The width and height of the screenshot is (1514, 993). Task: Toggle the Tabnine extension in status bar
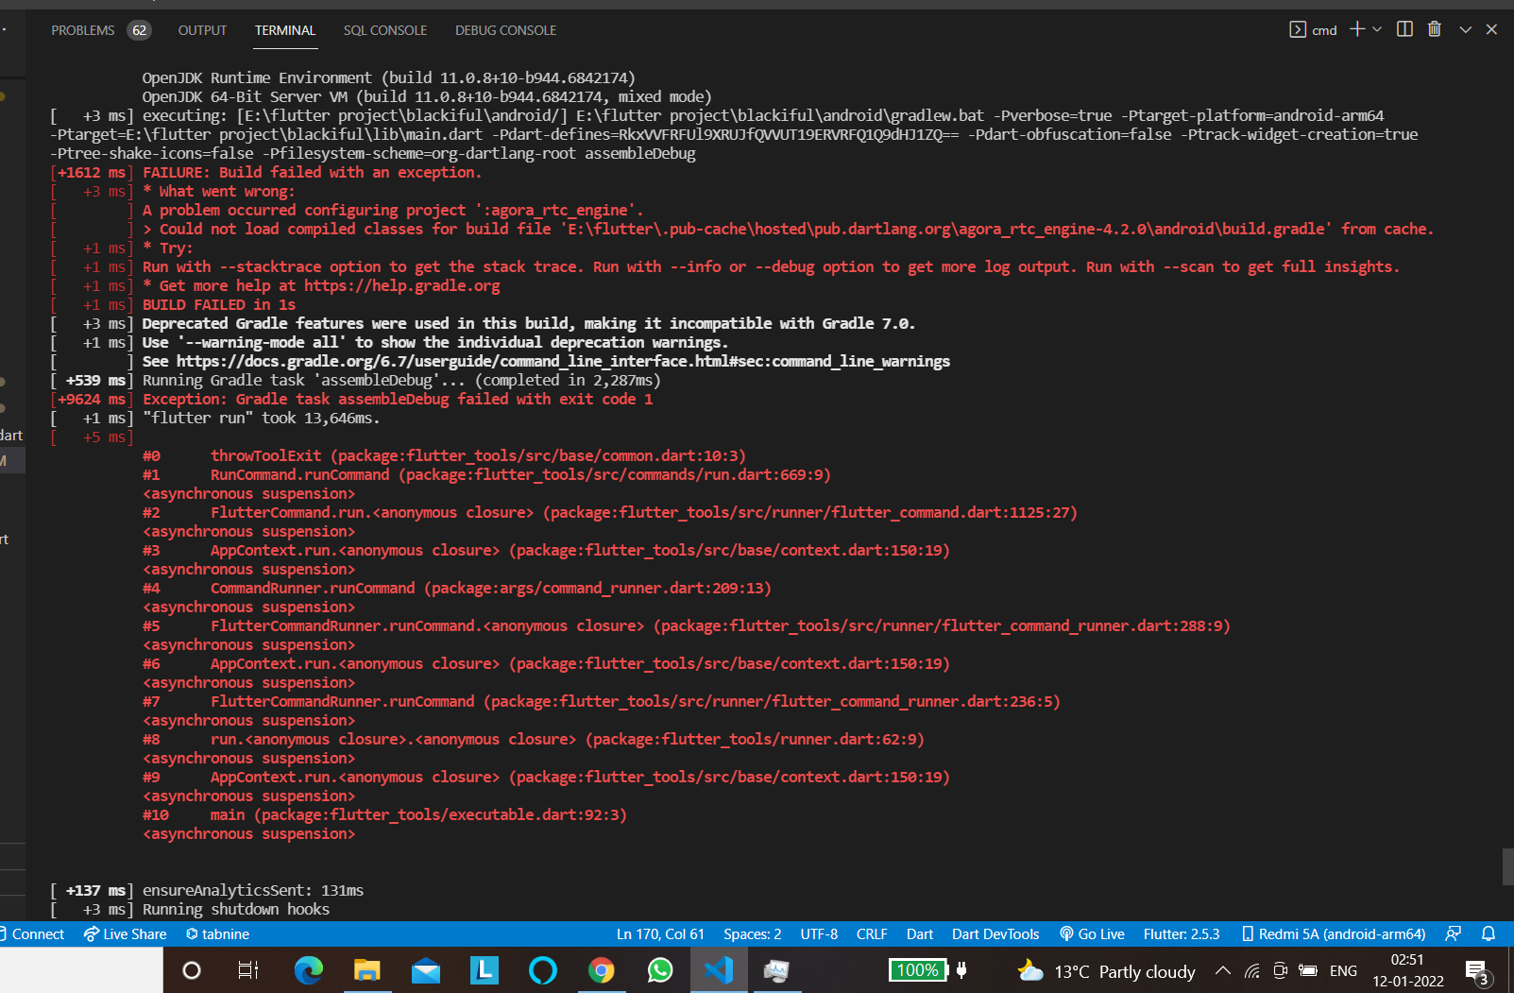[x=216, y=933]
